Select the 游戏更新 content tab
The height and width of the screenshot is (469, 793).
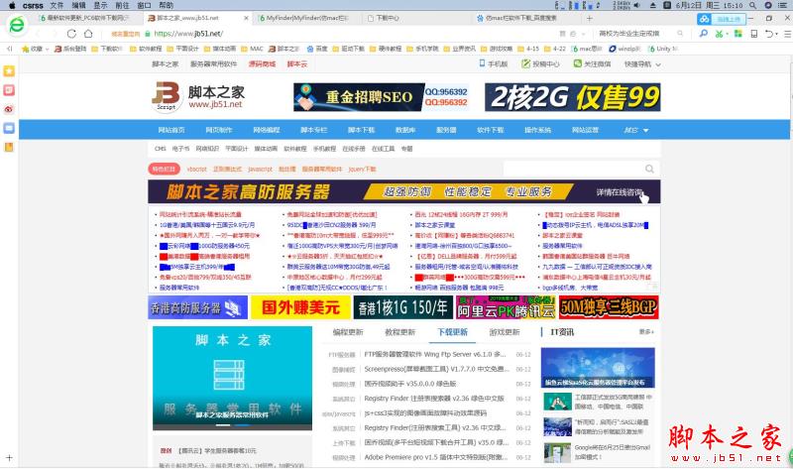[505, 332]
